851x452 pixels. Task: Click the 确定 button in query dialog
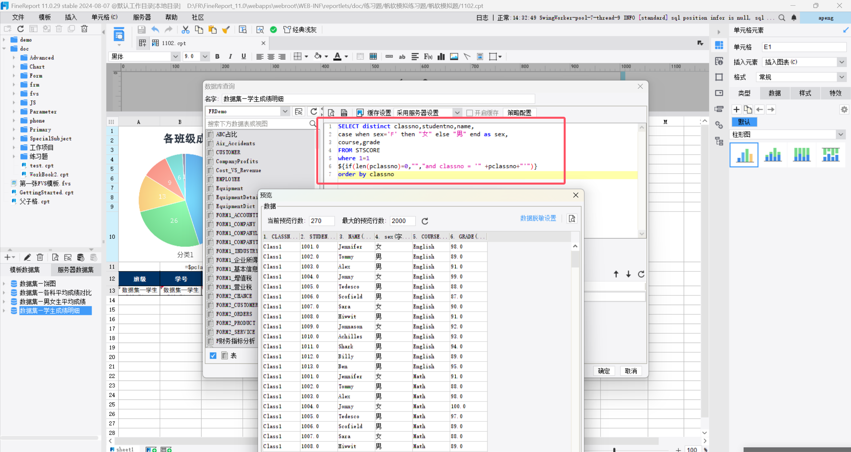pyautogui.click(x=604, y=371)
